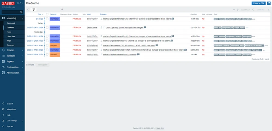Screen dimensions: 272x131
Task: Collapse sidebar with double-arrow icon
Action: coord(18,3)
